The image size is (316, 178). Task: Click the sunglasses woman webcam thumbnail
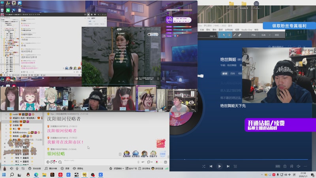[122, 98]
